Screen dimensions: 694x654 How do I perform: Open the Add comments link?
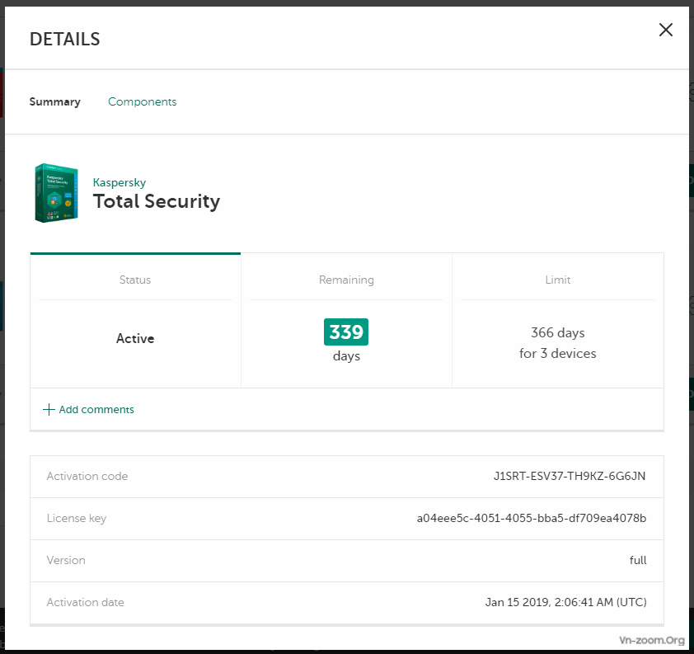[x=96, y=410]
